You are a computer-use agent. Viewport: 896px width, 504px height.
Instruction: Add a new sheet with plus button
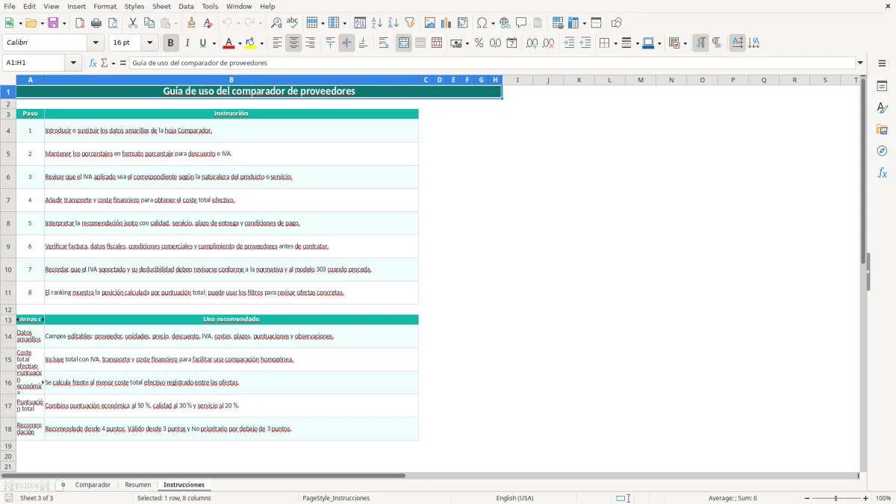[x=63, y=485]
